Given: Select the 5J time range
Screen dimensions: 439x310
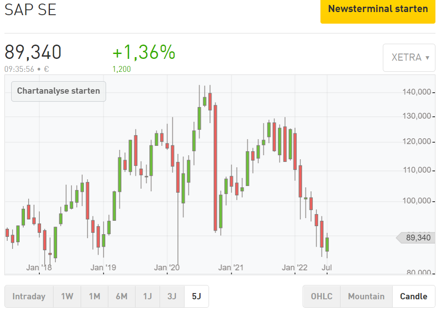Looking at the screenshot, I should click(197, 296).
